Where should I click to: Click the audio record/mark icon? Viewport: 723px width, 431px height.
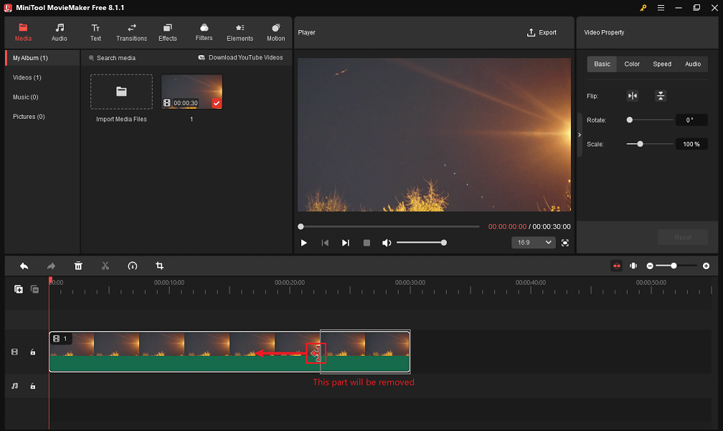point(633,266)
